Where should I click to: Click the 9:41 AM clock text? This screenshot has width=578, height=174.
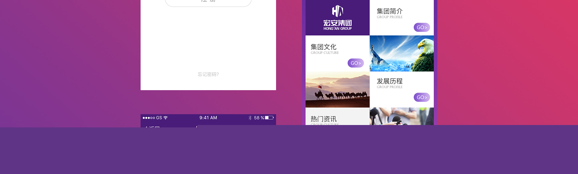(x=208, y=118)
